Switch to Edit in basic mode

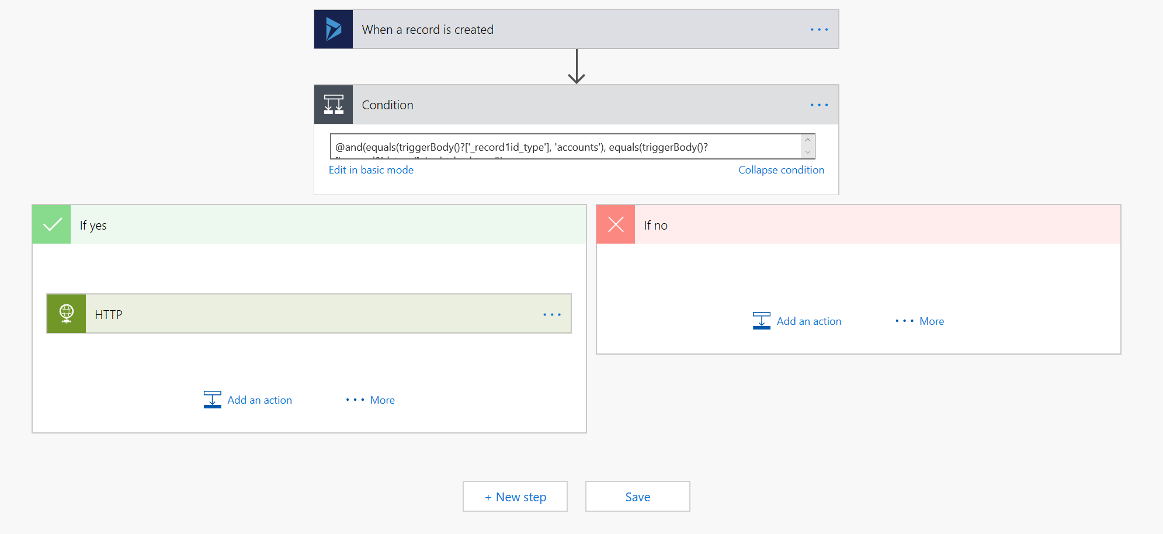[x=371, y=170]
